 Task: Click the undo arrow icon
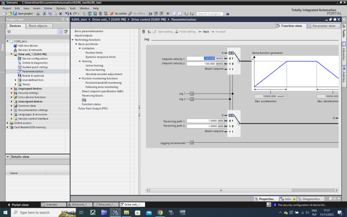pyautogui.click(x=67, y=14)
